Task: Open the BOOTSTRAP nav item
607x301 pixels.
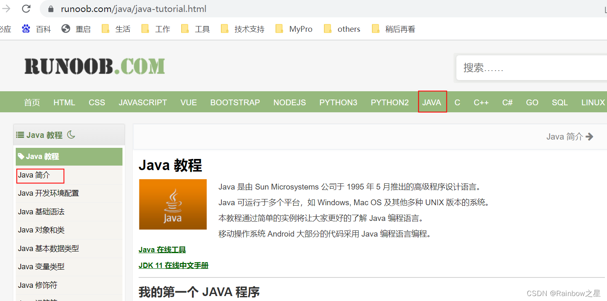Action: click(x=235, y=102)
